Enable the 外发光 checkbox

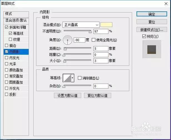coord(7,88)
